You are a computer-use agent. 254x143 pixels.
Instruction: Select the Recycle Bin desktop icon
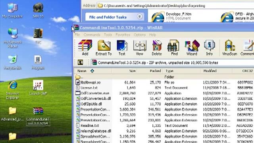tap(12, 62)
